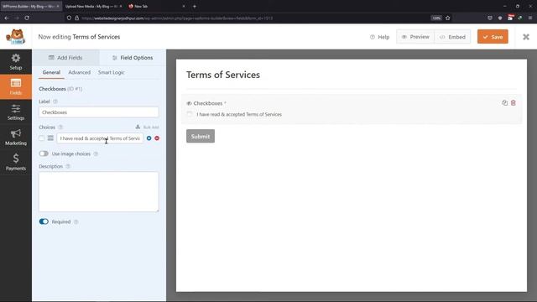Open the Marketing sidebar section
The image size is (537, 302).
[x=16, y=138]
